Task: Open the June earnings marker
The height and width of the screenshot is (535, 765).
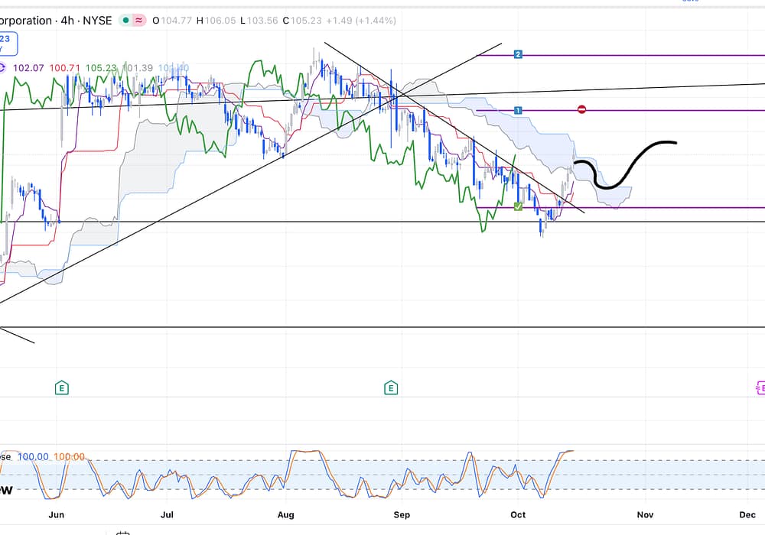Action: click(62, 388)
